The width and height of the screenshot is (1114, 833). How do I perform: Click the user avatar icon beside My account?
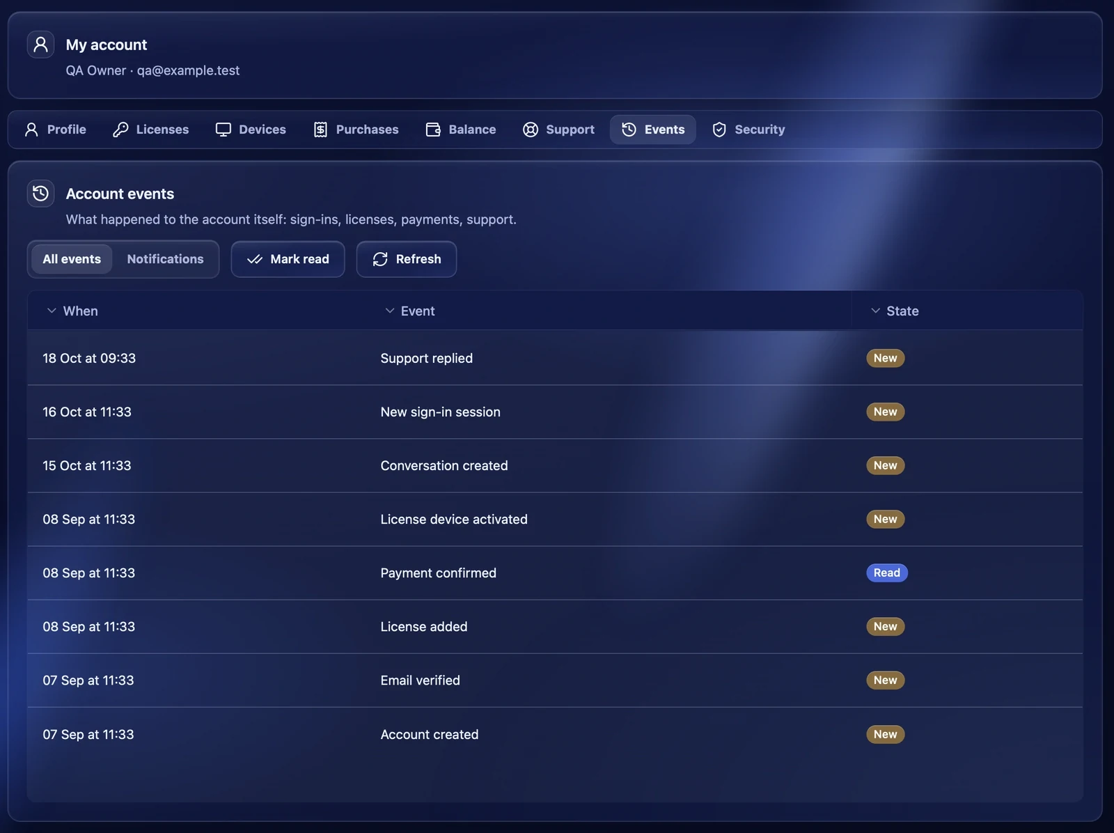coord(40,45)
